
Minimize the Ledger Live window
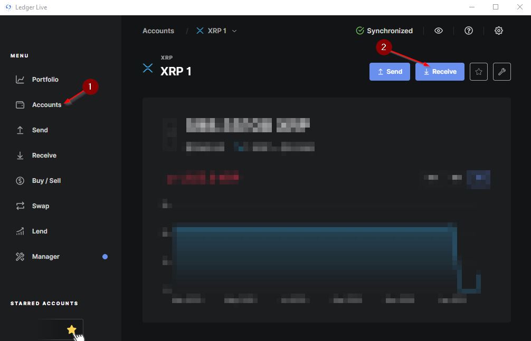click(472, 7)
